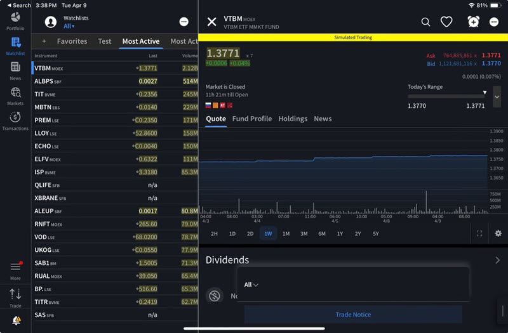Switch to the Test watchlist tab
This screenshot has height=333, width=508.
pos(105,41)
